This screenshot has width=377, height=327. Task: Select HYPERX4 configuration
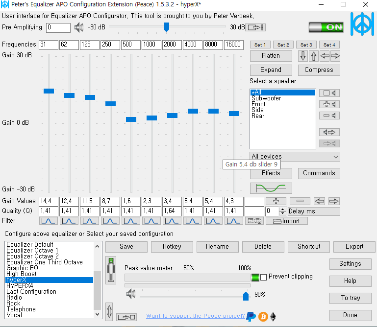click(50, 286)
